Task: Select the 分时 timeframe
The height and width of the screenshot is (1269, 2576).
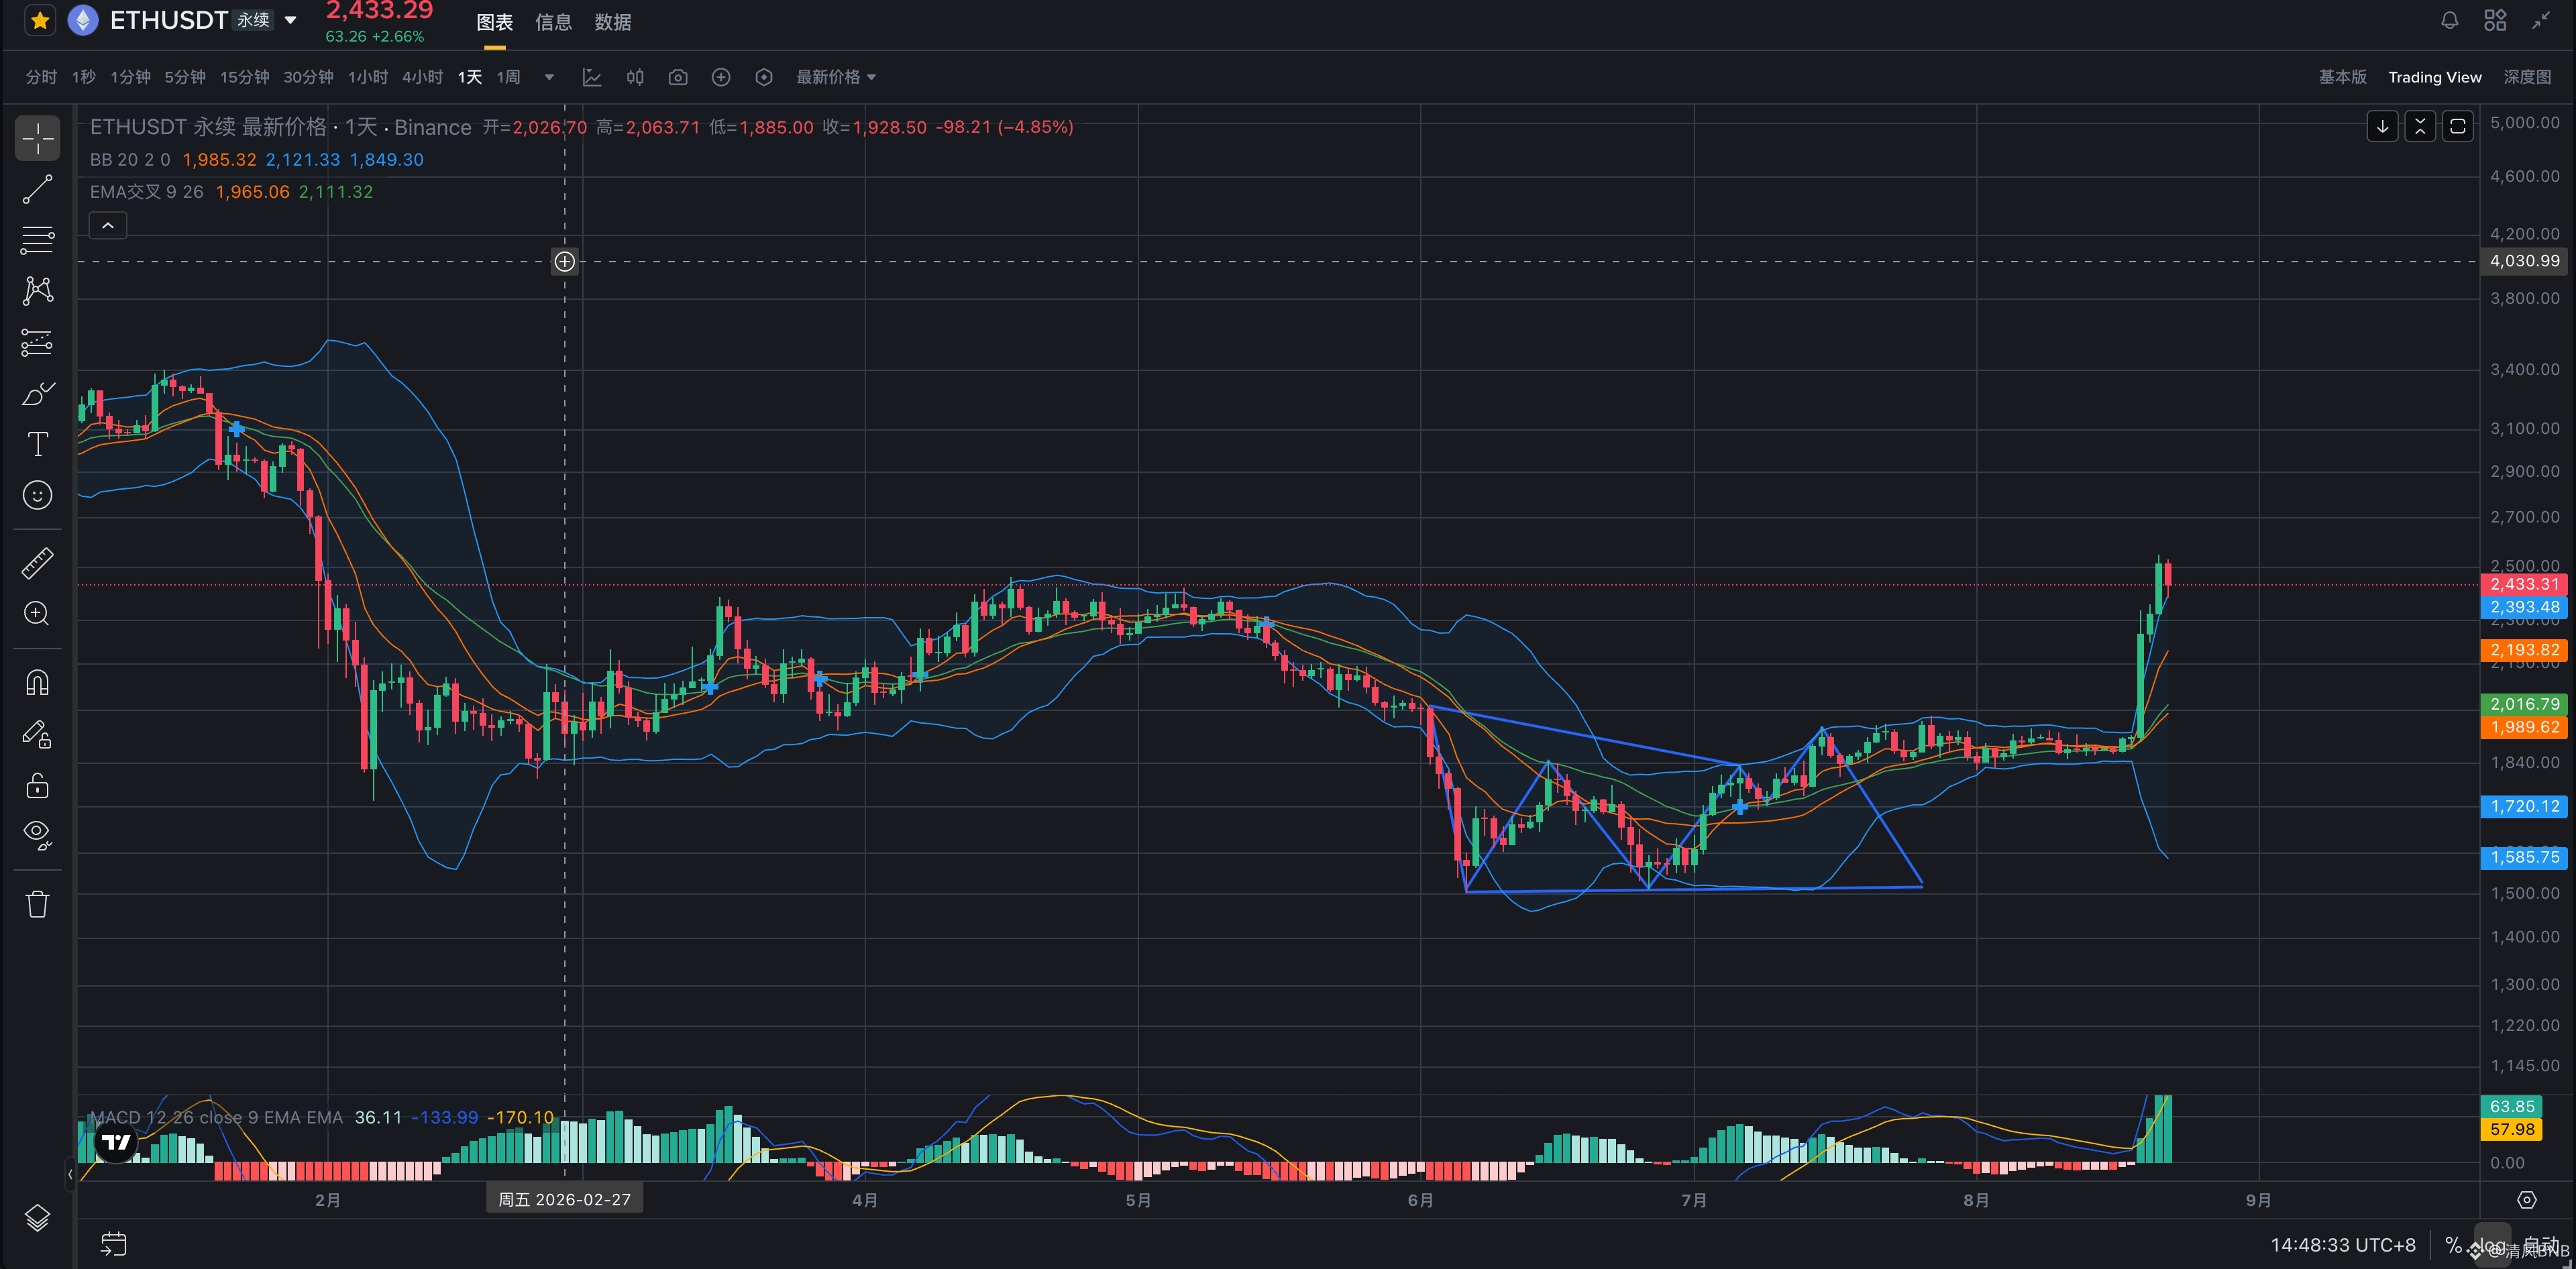Action: [x=41, y=77]
